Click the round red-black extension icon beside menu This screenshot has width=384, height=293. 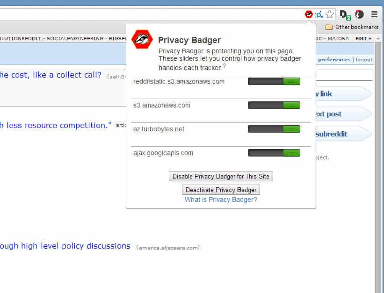[x=360, y=14]
